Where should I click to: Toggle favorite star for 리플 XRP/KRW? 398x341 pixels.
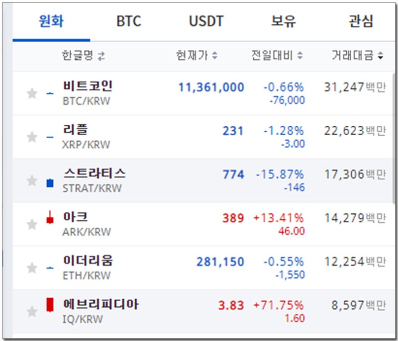(x=32, y=137)
